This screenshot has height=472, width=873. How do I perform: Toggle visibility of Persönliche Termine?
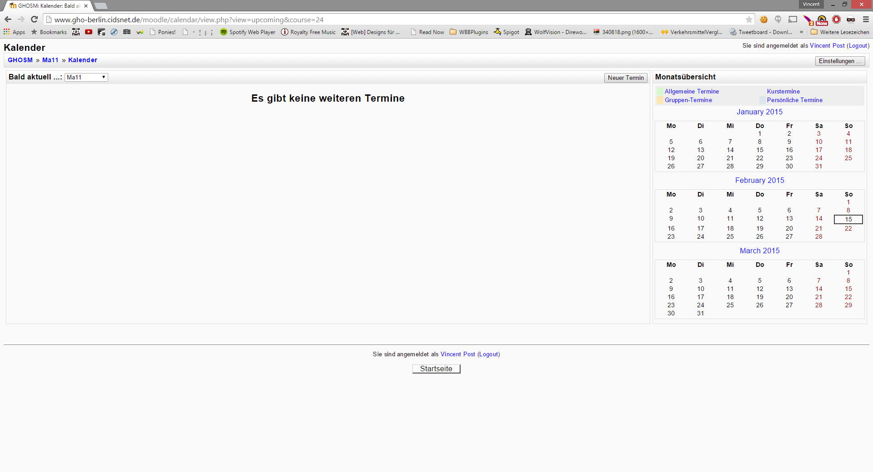click(x=794, y=100)
